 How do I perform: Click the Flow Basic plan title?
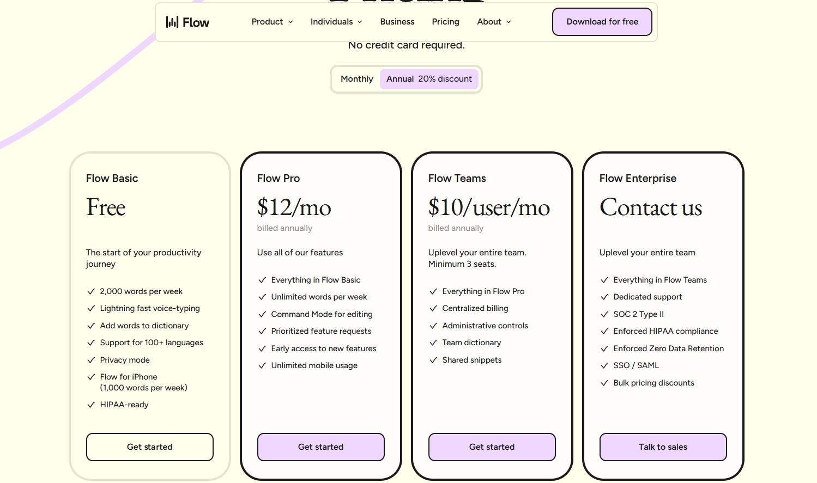[x=112, y=179]
